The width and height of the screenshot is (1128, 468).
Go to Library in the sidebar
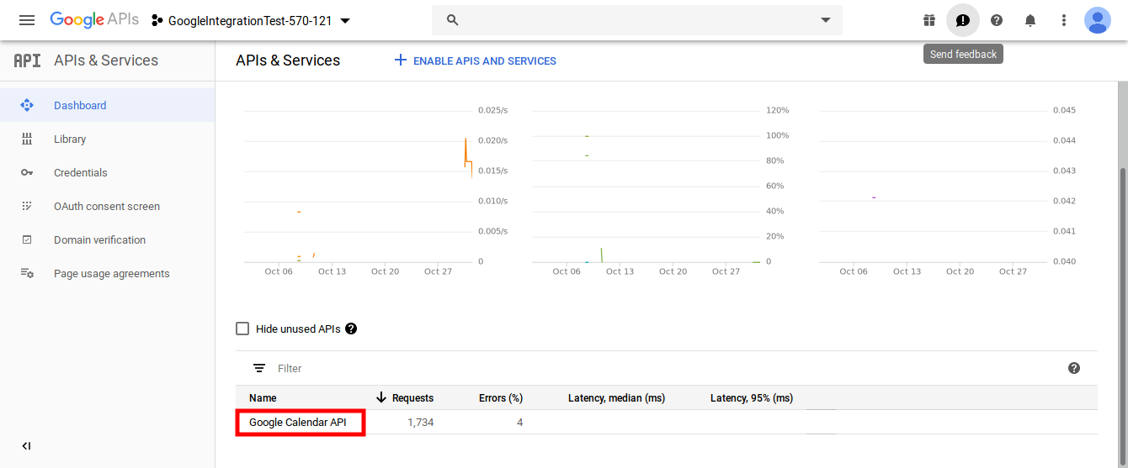coord(70,139)
